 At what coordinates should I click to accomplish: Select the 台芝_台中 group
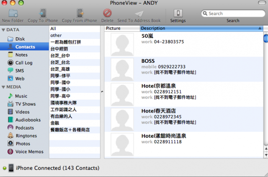pyautogui.click(x=75, y=56)
